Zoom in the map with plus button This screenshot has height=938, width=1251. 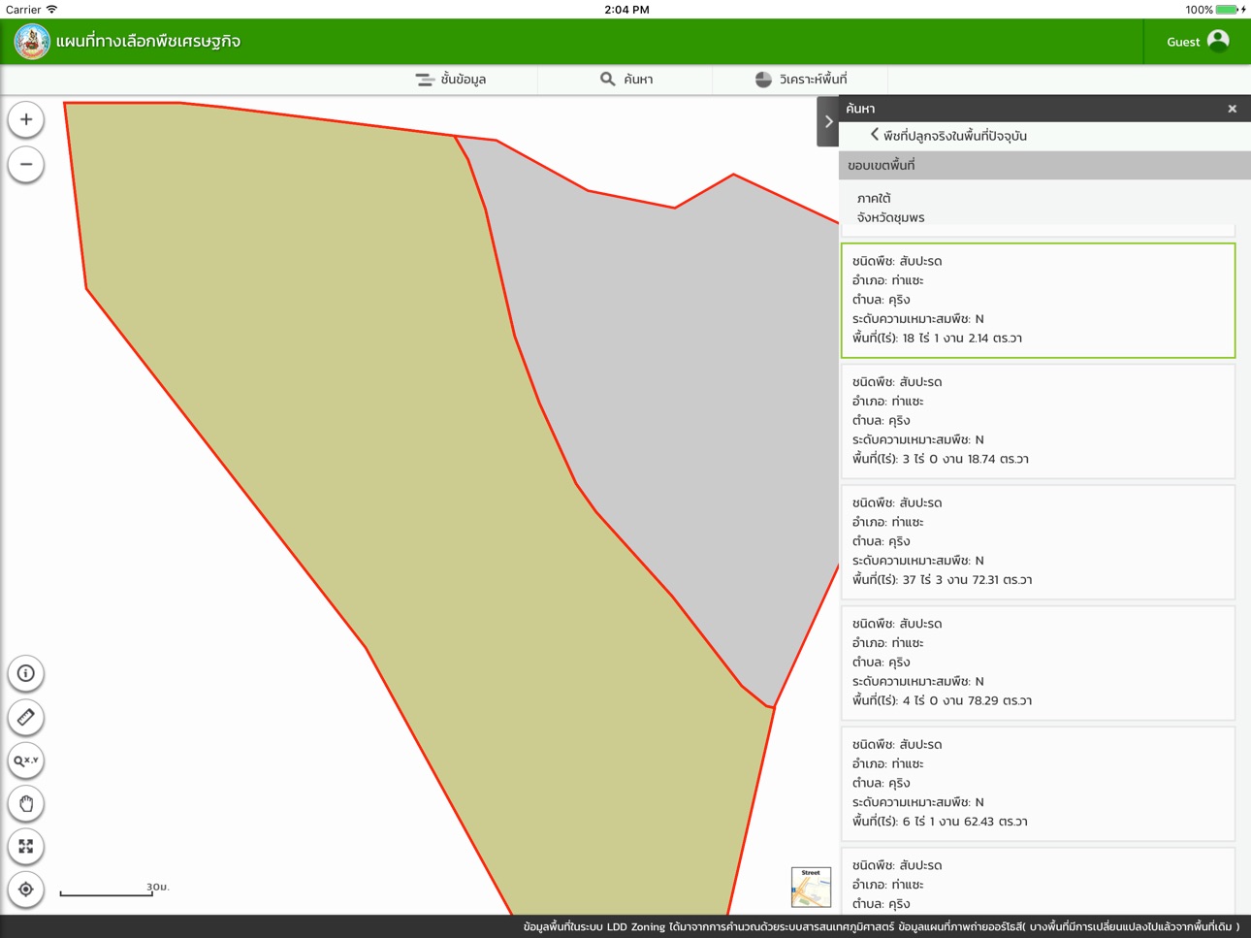(x=26, y=119)
